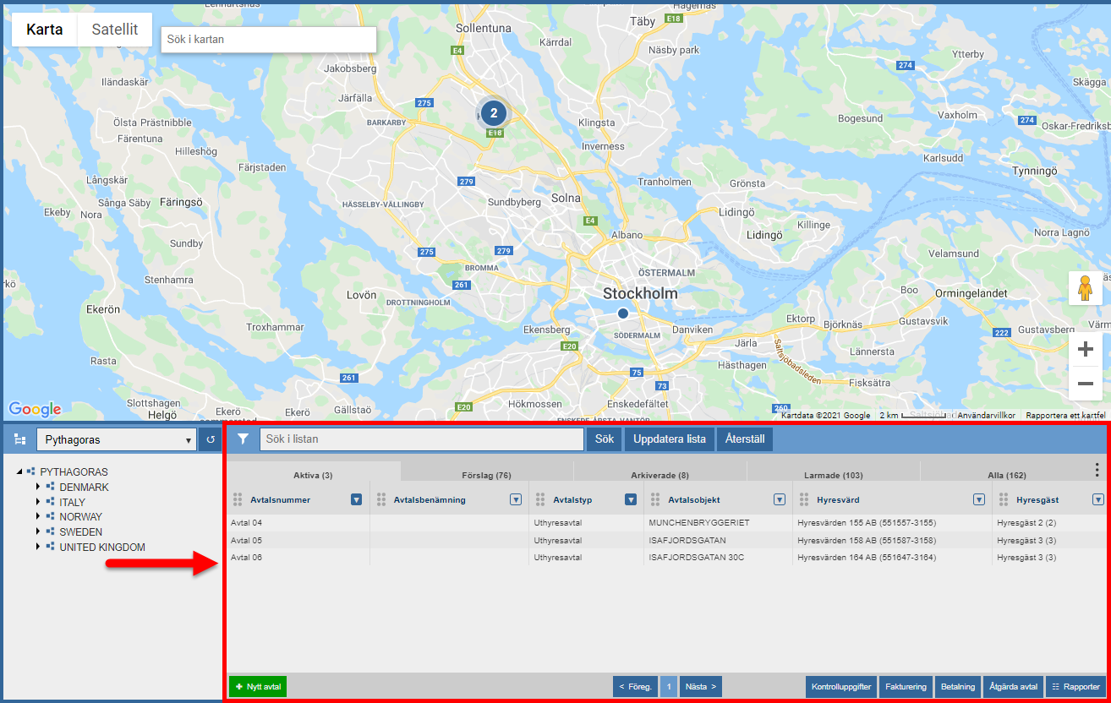Switch map to Karta view

click(x=45, y=30)
